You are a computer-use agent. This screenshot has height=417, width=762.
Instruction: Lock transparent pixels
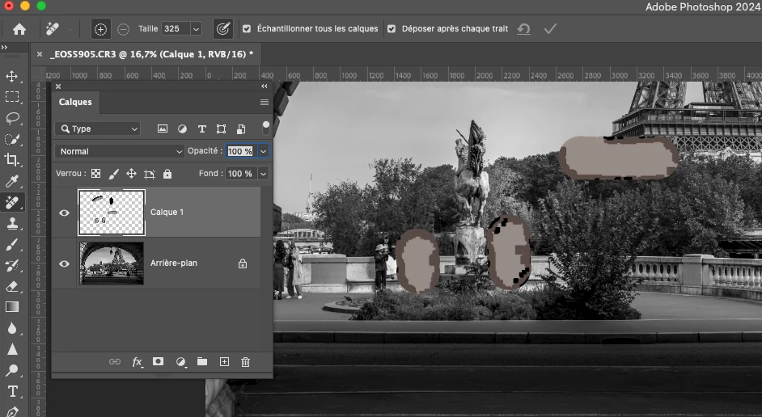pos(96,174)
